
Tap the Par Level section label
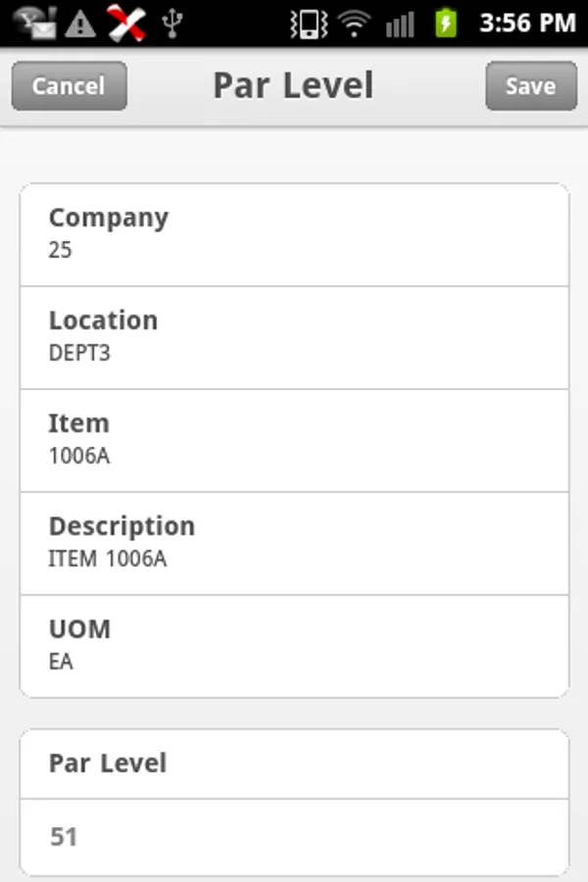coord(108,763)
